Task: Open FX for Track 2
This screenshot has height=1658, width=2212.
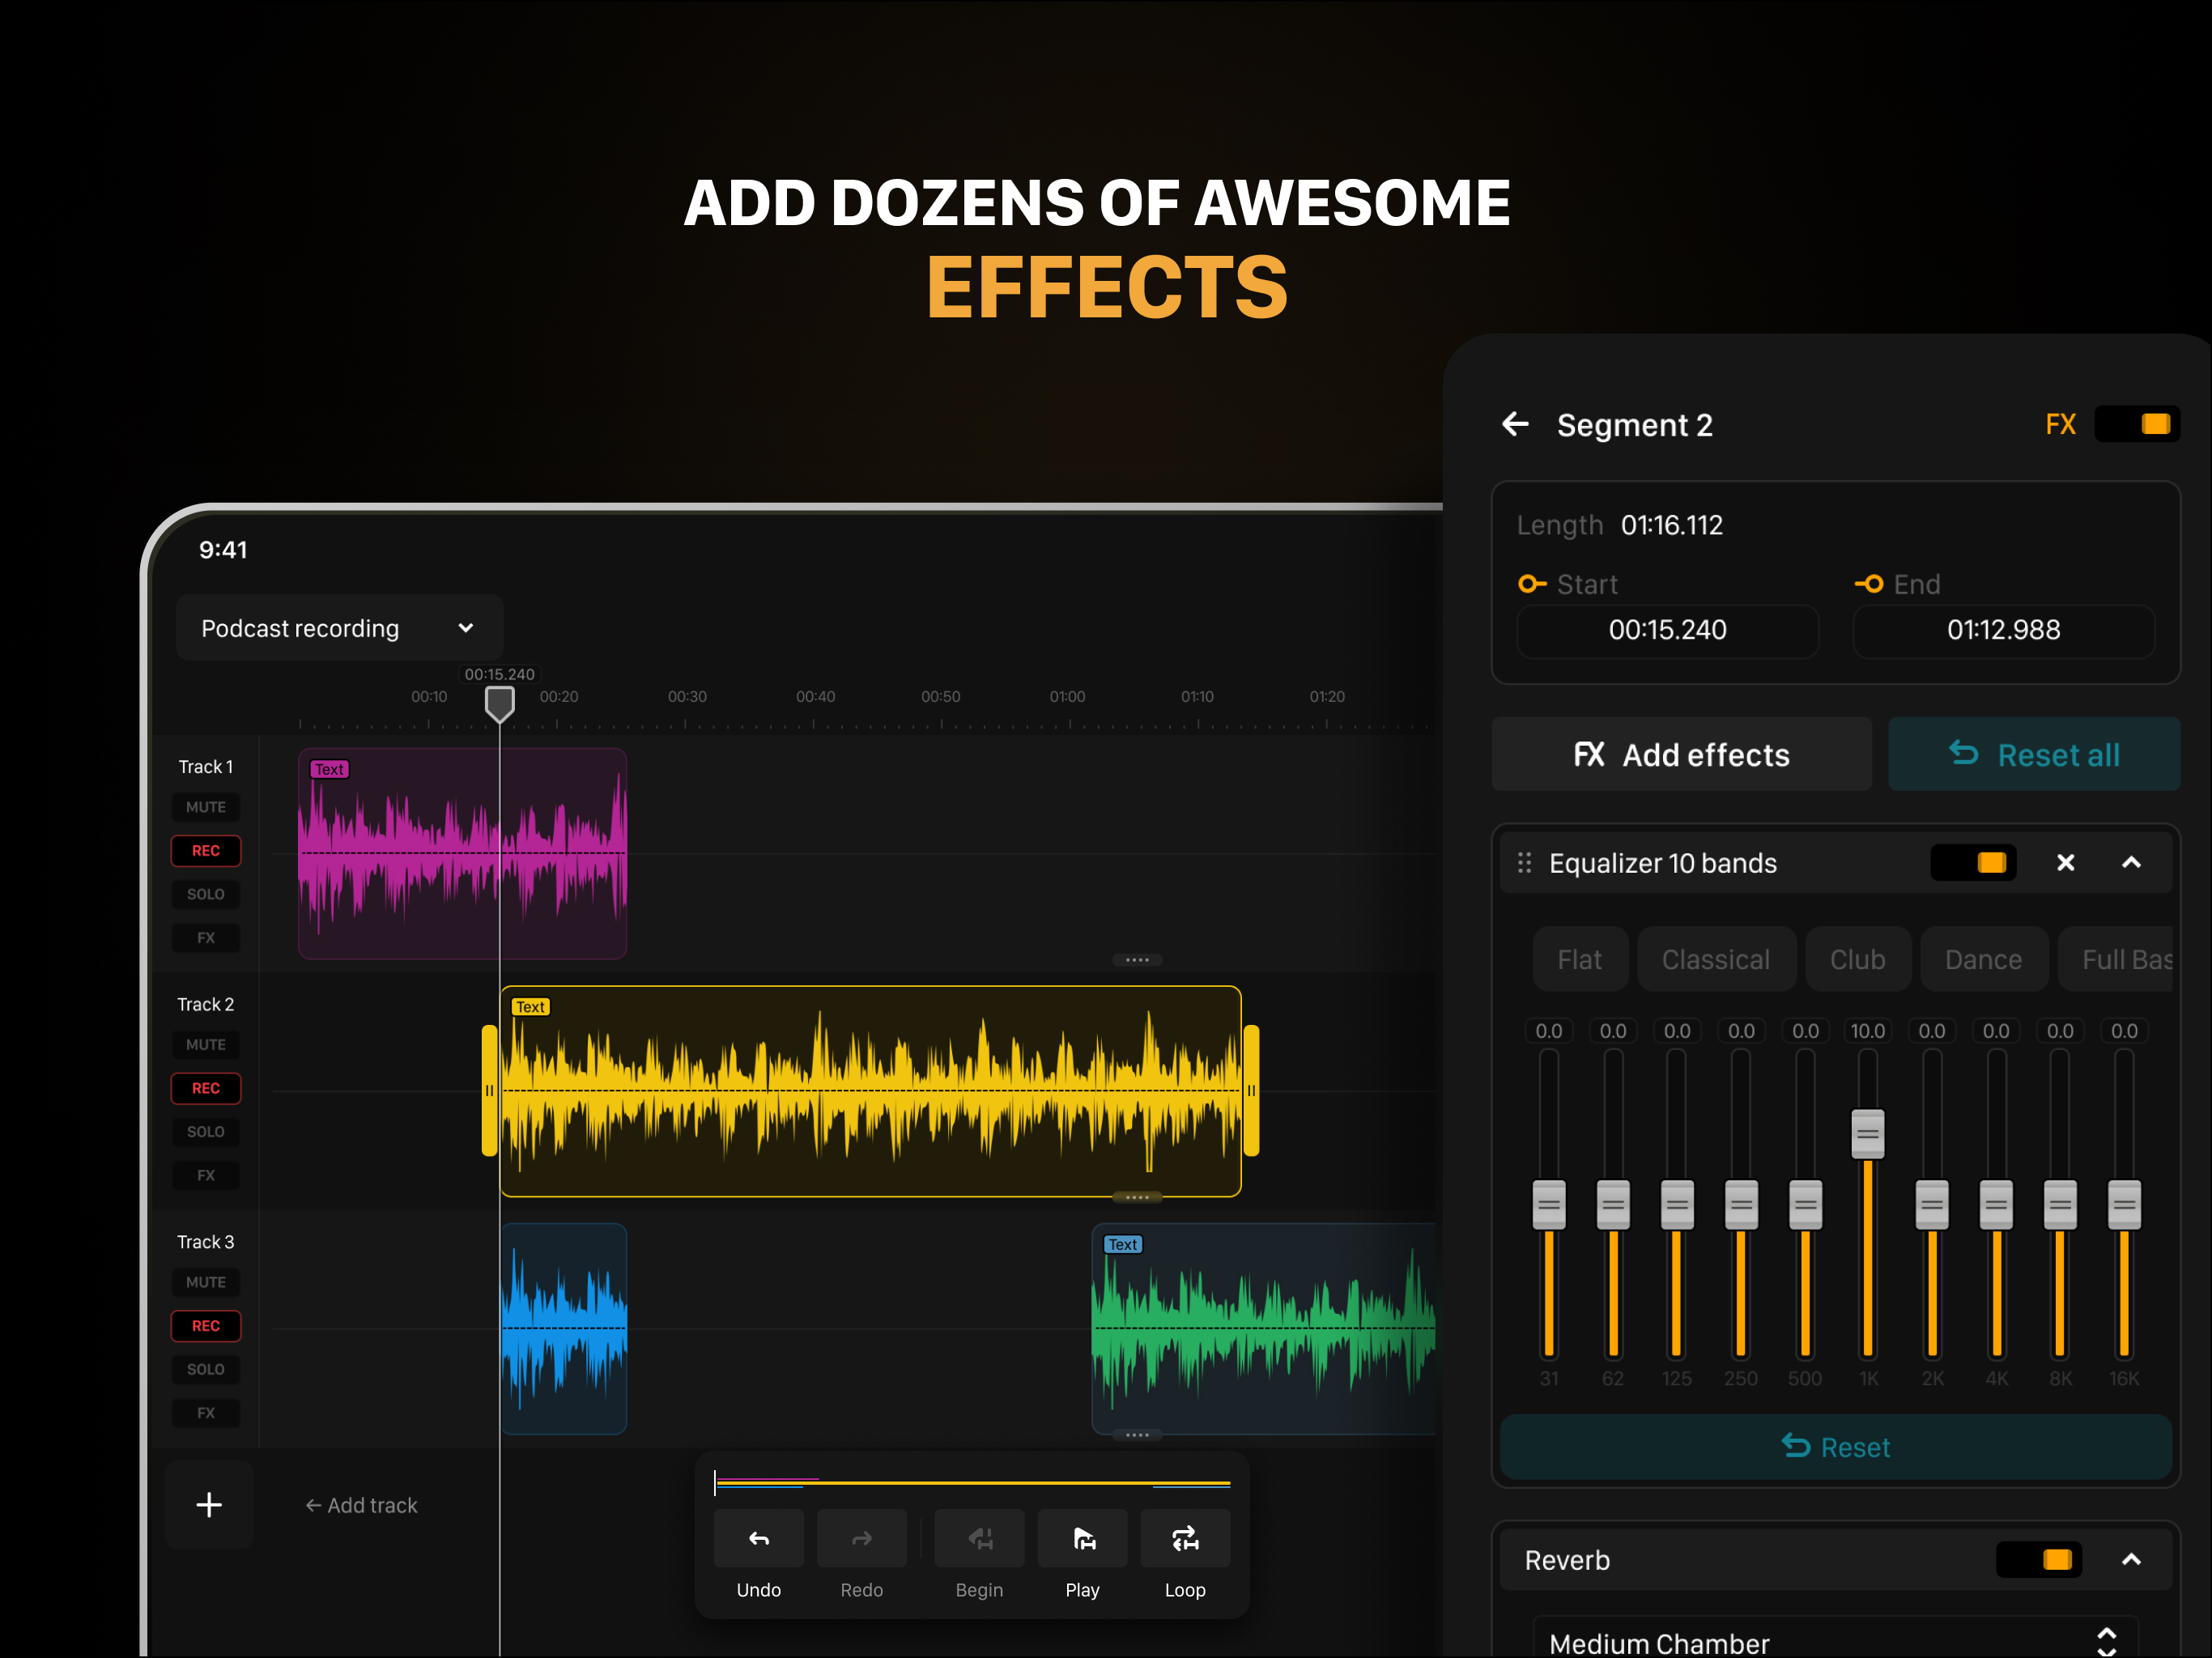Action: click(x=206, y=1175)
